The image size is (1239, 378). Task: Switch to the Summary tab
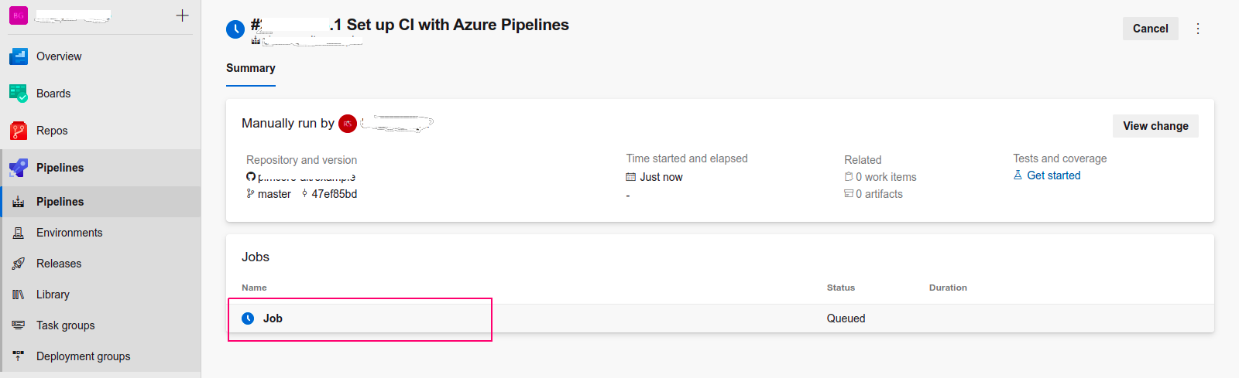[251, 68]
